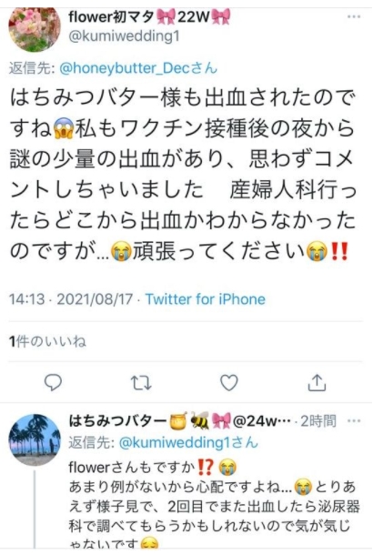
Task: Open the reply text starting flowerさんもですか
Action: pos(214,506)
